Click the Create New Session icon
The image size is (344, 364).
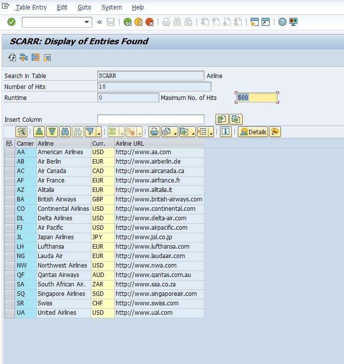coord(254,22)
